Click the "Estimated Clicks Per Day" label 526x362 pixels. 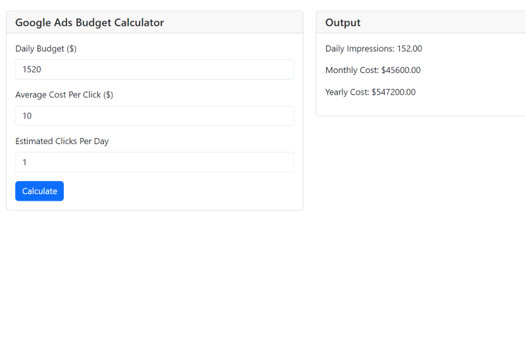[x=62, y=141]
